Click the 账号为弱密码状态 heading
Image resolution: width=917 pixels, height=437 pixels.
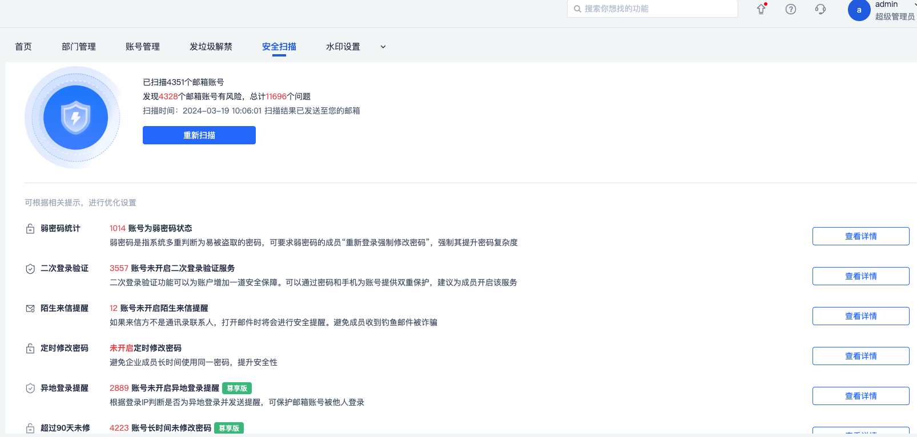coord(160,228)
